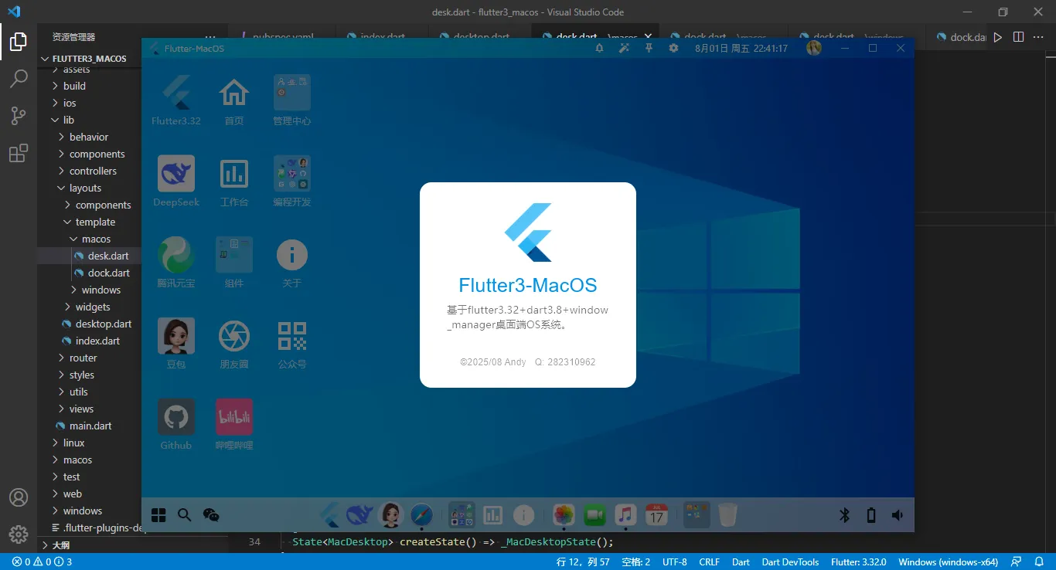Switch to the pubspec.yaml editor tab
Image resolution: width=1056 pixels, height=570 pixels.
coord(282,36)
